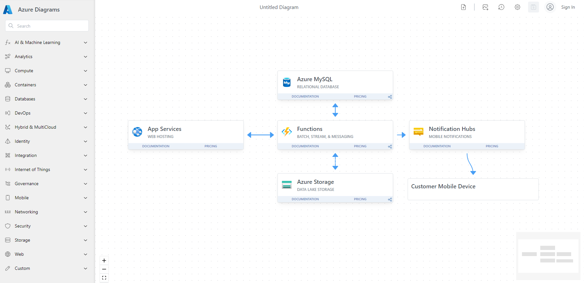Open the DevOps category label
The height and width of the screenshot is (283, 584).
tap(22, 113)
